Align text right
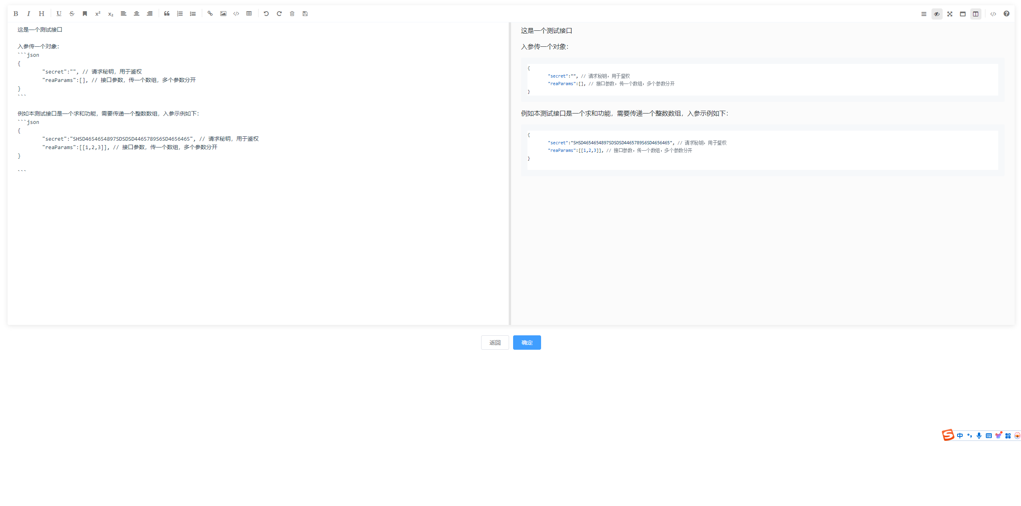The height and width of the screenshot is (506, 1021). (x=149, y=14)
